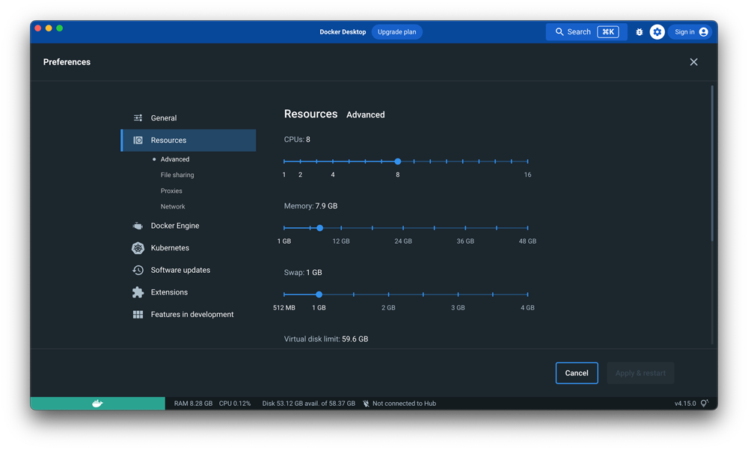Open the Search box

click(x=586, y=32)
